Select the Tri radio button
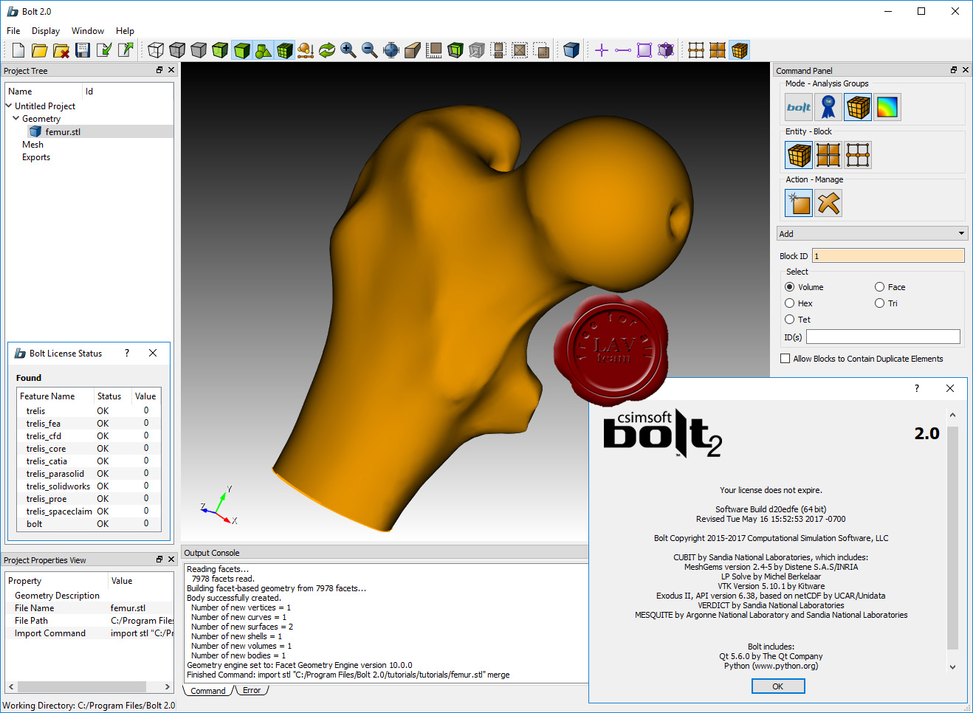973x713 pixels. (879, 303)
